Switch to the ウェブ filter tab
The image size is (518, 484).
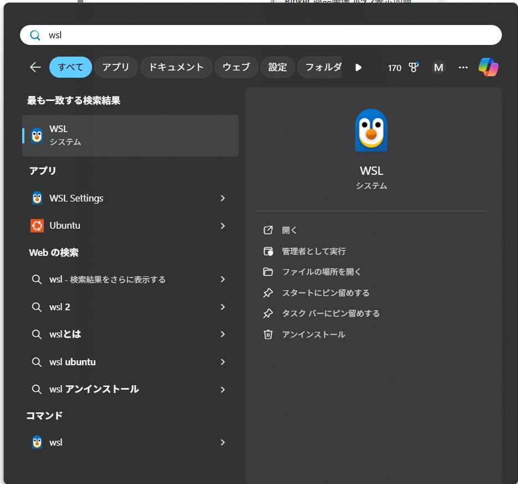tap(236, 67)
